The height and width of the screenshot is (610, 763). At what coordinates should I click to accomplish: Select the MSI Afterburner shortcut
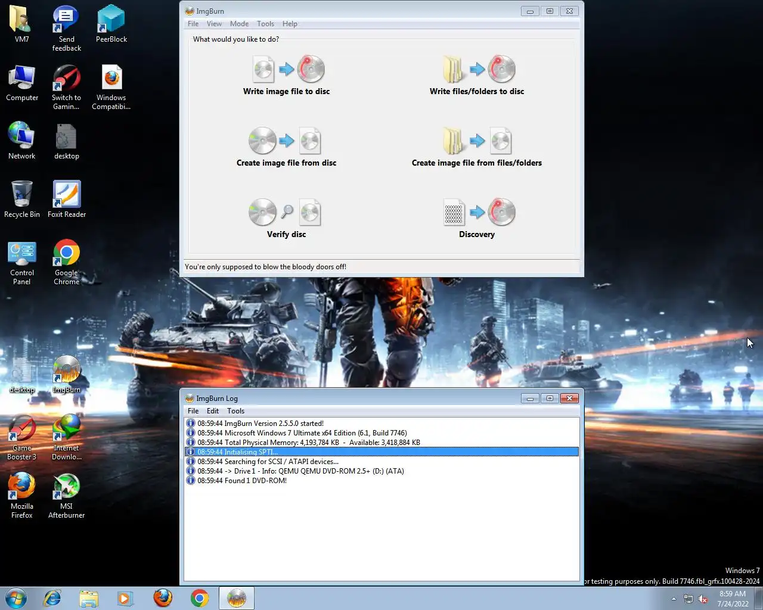66,495
